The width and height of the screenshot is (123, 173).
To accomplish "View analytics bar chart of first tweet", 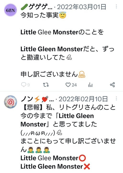I will click(x=90, y=85).
